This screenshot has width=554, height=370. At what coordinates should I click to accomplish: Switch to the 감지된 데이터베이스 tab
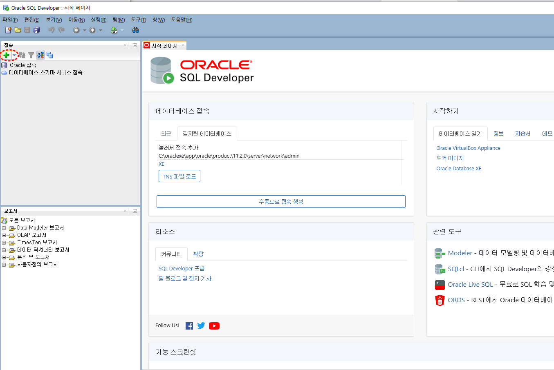point(207,134)
